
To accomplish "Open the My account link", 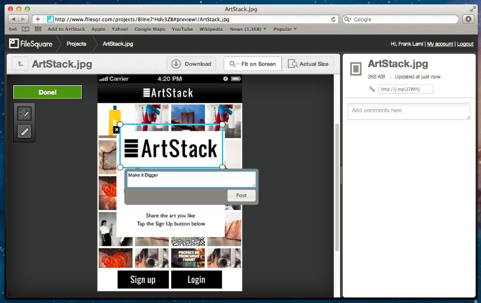I will point(440,44).
